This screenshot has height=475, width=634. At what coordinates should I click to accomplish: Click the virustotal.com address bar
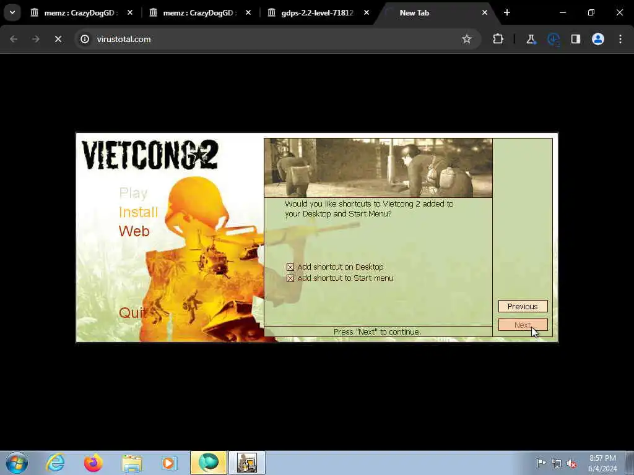277,39
